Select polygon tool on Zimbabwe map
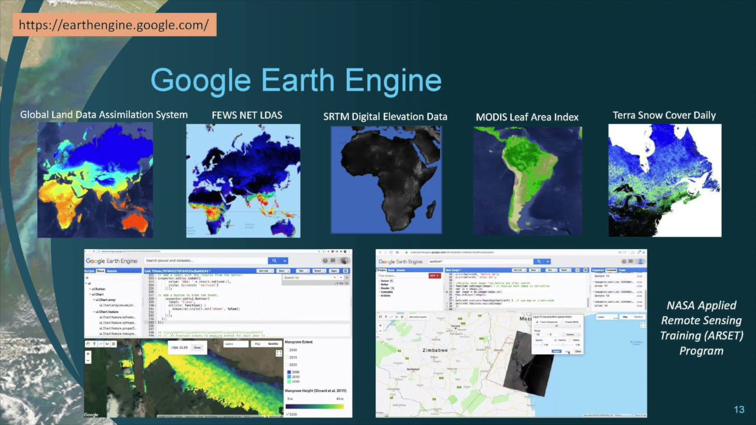Screen dimensions: 756x425 (x=397, y=317)
